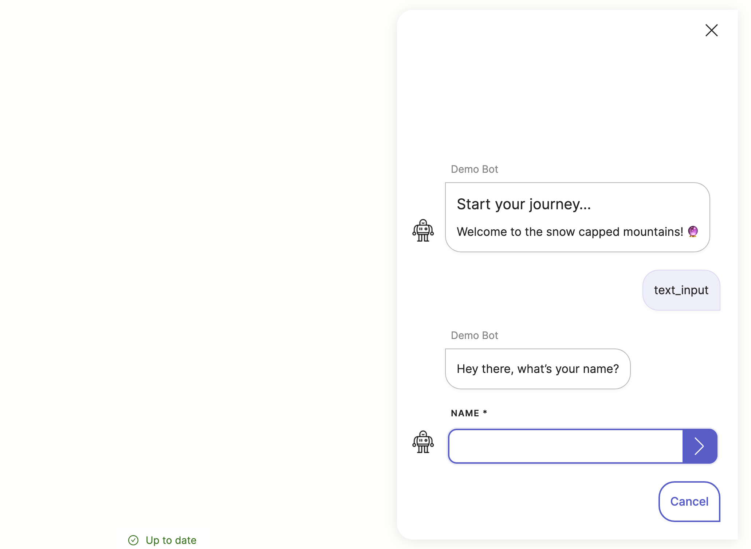Click robot avatar beside name input
Image resolution: width=751 pixels, height=549 pixels.
pos(423,442)
